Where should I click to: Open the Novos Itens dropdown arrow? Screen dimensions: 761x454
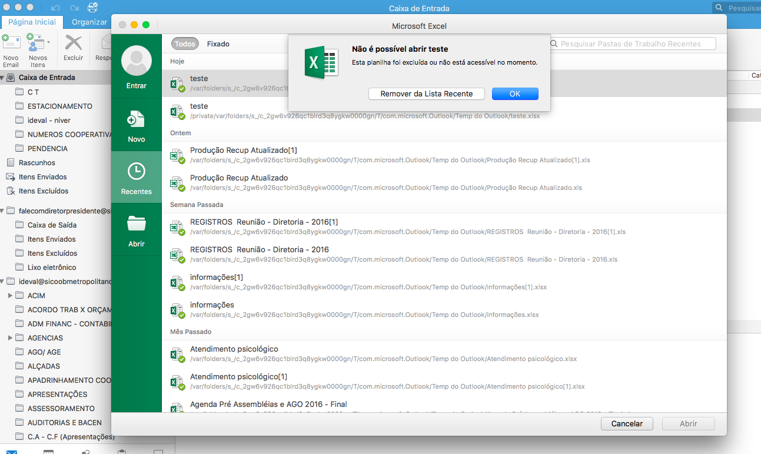(49, 42)
